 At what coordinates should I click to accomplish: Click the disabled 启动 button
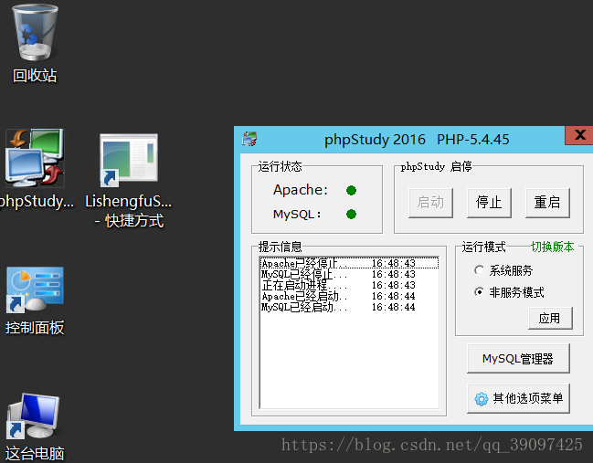pyautogui.click(x=430, y=203)
